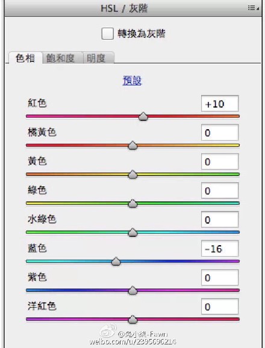Focus the 橘黃色 value input box
The width and height of the screenshot is (265, 348).
(220, 132)
